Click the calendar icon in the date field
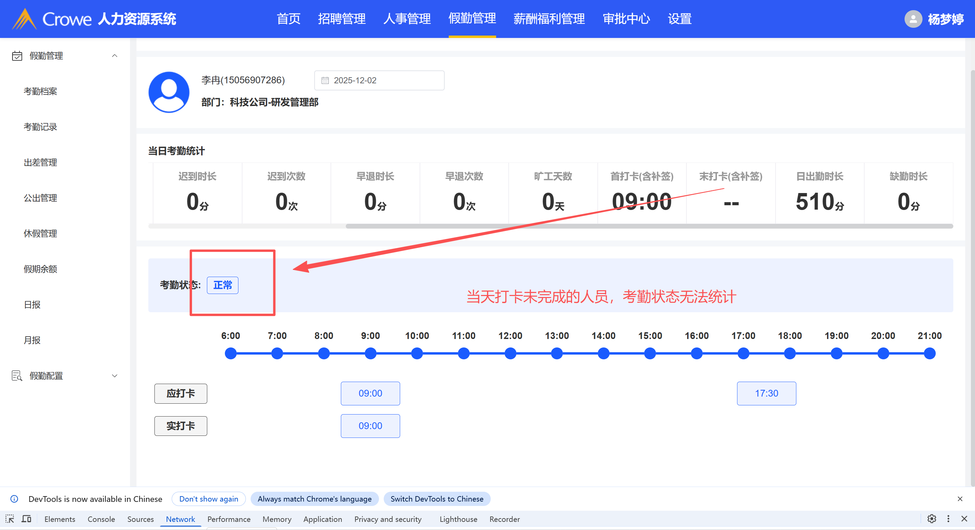Screen dimensions: 975x530 325,80
